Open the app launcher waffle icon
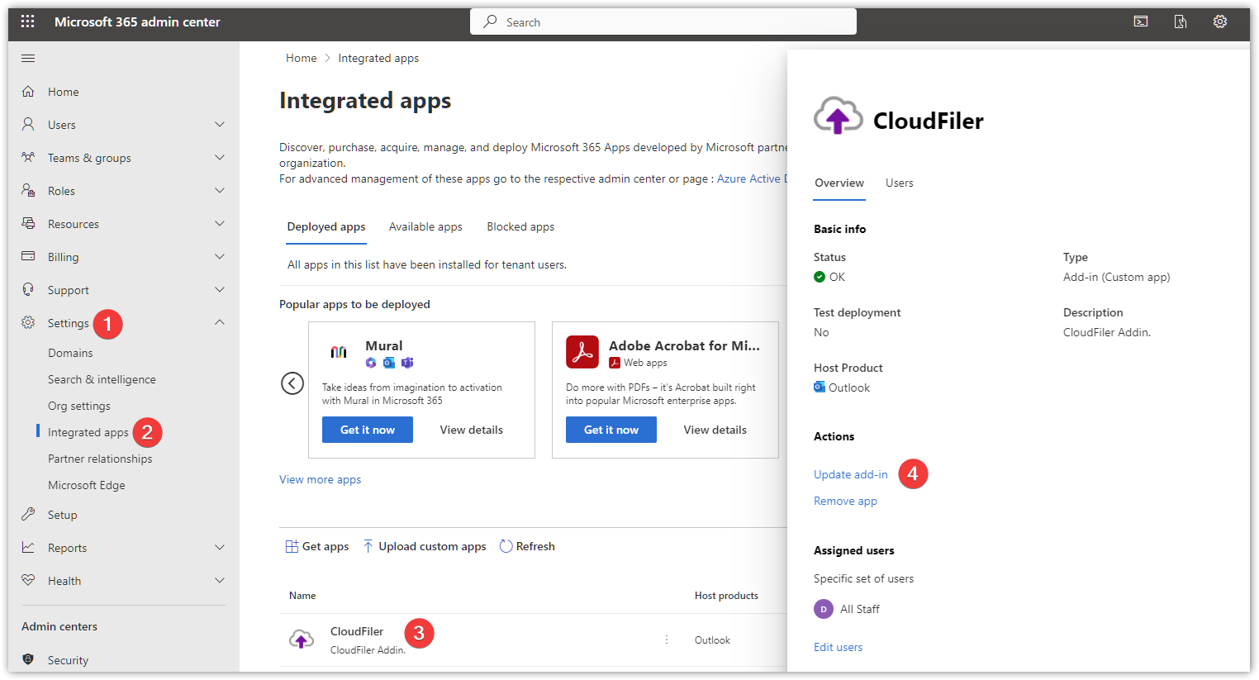The image size is (1259, 680). coord(27,21)
